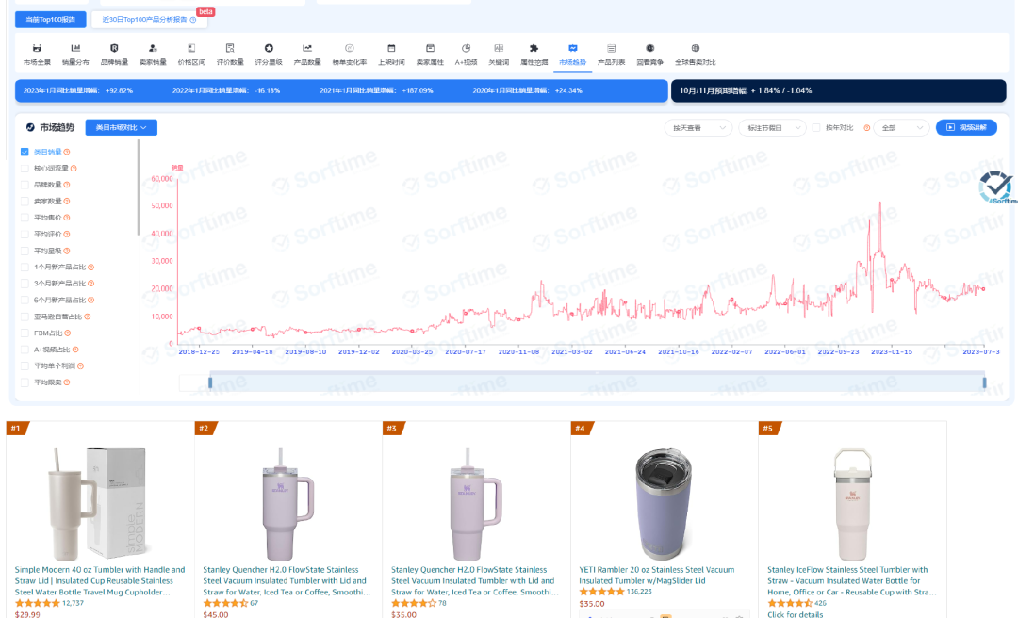Image resolution: width=1018 pixels, height=618 pixels.
Task: Open the 上架时间 listing time icon
Action: click(391, 48)
